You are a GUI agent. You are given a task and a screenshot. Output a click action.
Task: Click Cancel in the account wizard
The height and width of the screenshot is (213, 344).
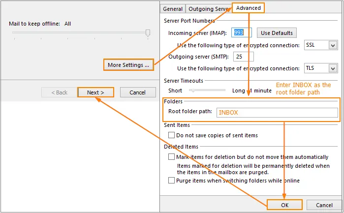pos(138,92)
